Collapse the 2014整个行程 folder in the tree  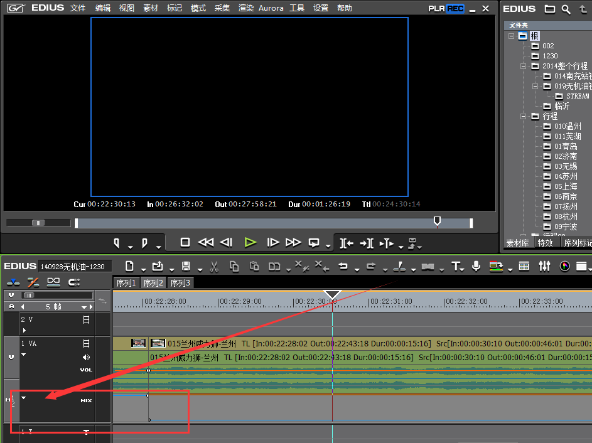point(523,66)
